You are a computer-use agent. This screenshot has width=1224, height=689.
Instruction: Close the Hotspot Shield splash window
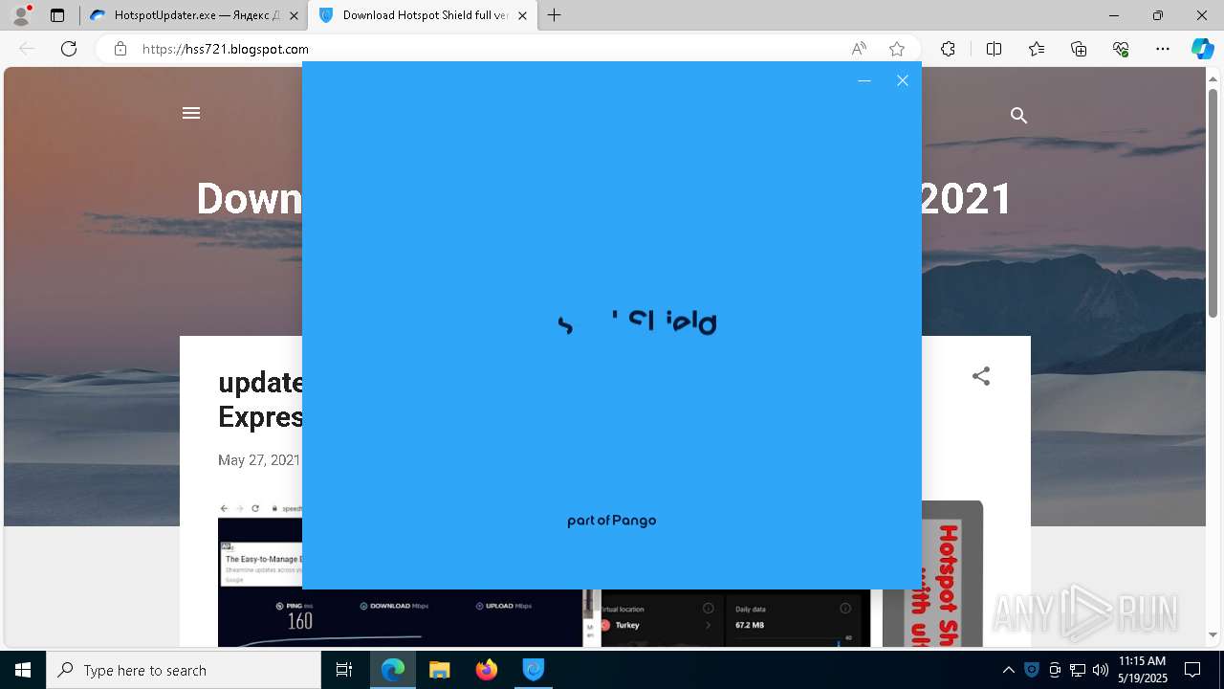pyautogui.click(x=902, y=80)
